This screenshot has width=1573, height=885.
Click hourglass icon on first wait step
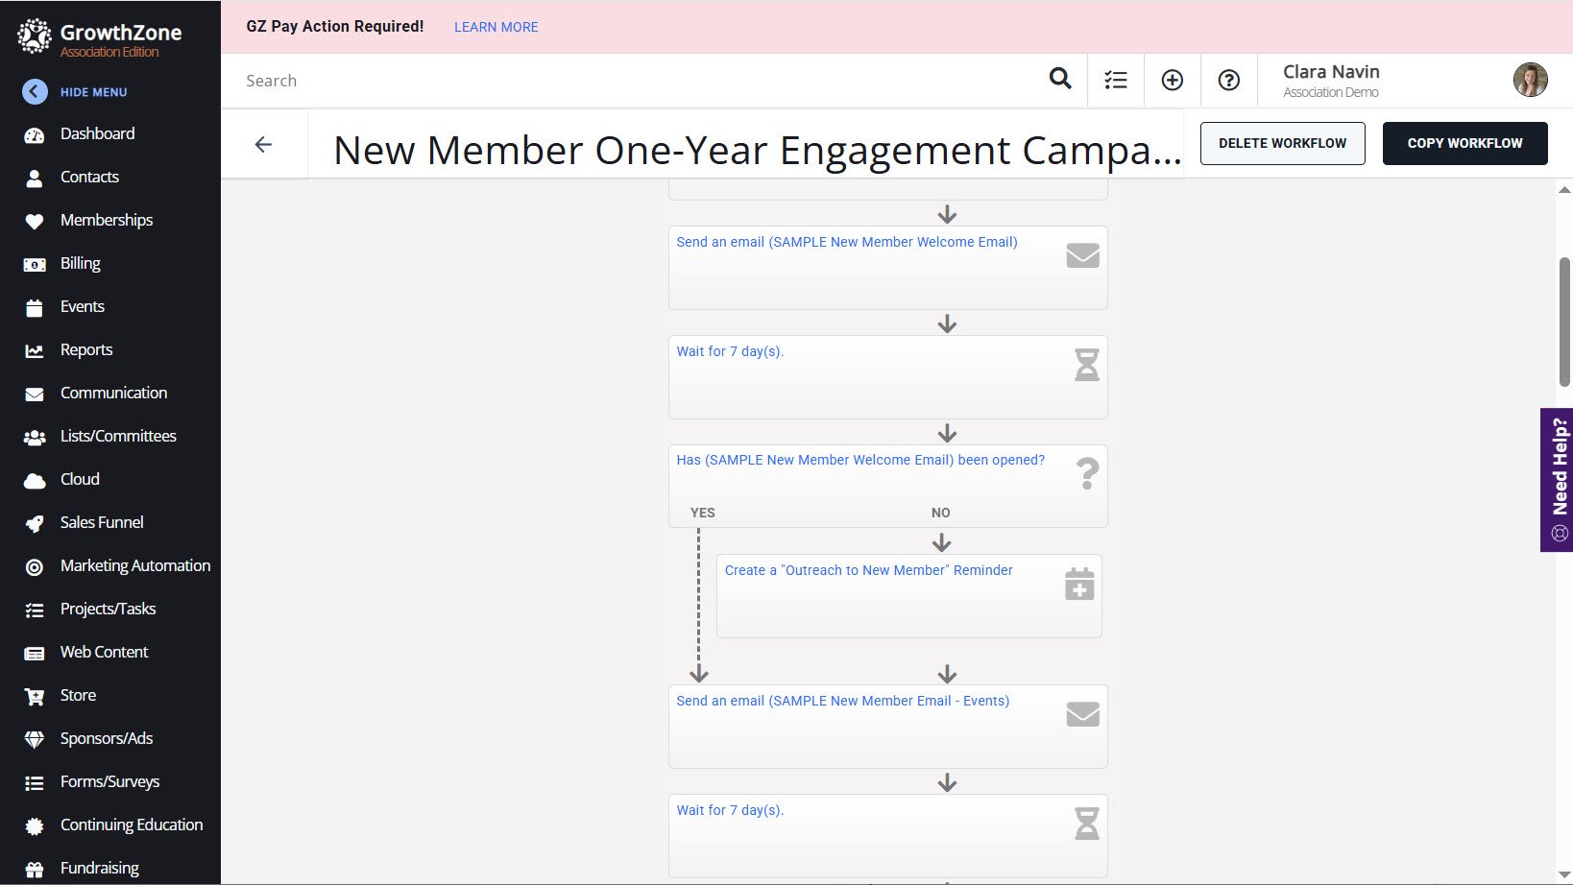coord(1086,365)
